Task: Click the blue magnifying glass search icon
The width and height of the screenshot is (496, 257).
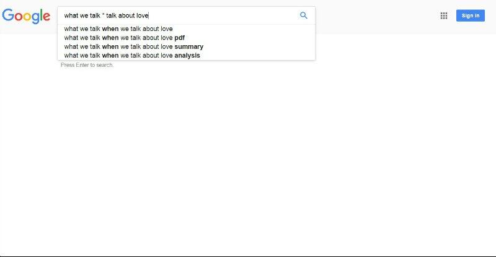Action: (303, 15)
